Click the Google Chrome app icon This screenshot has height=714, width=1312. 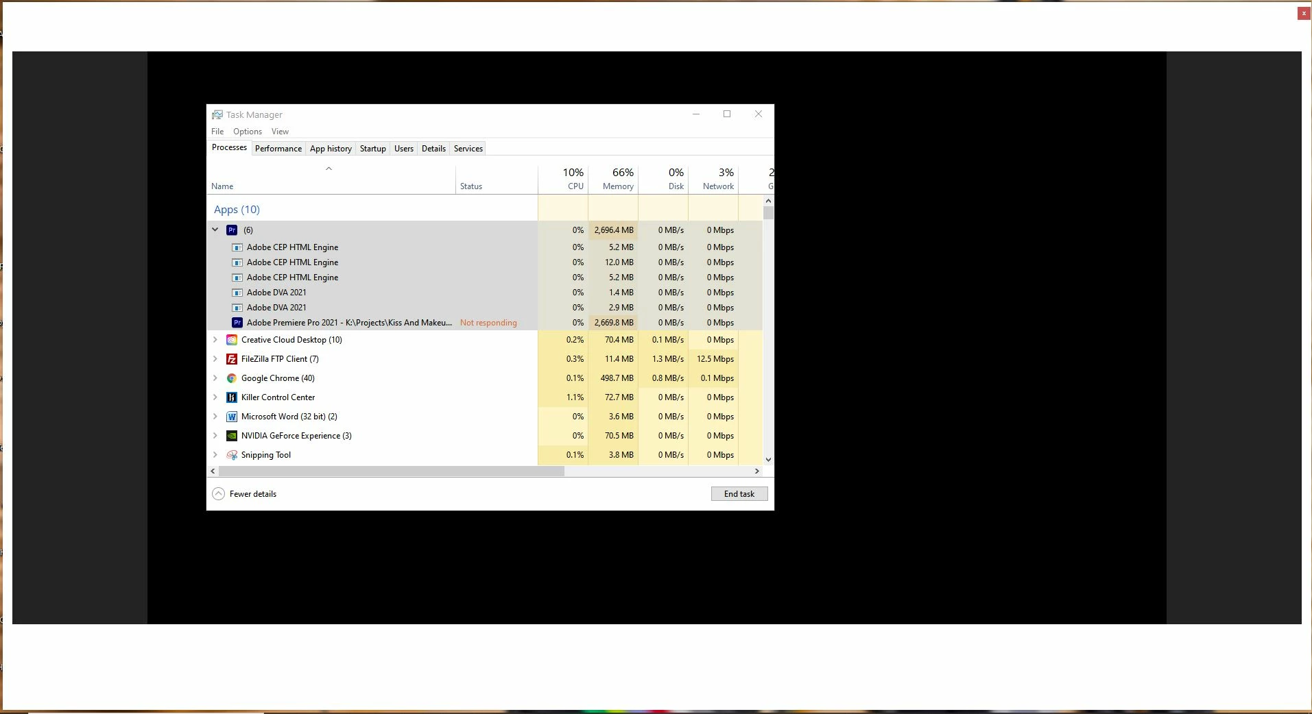pos(232,378)
